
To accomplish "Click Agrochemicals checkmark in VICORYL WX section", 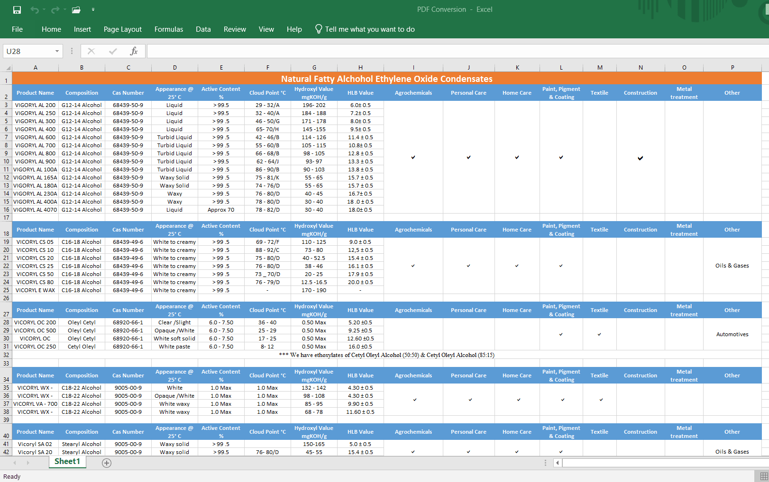I will (x=415, y=400).
